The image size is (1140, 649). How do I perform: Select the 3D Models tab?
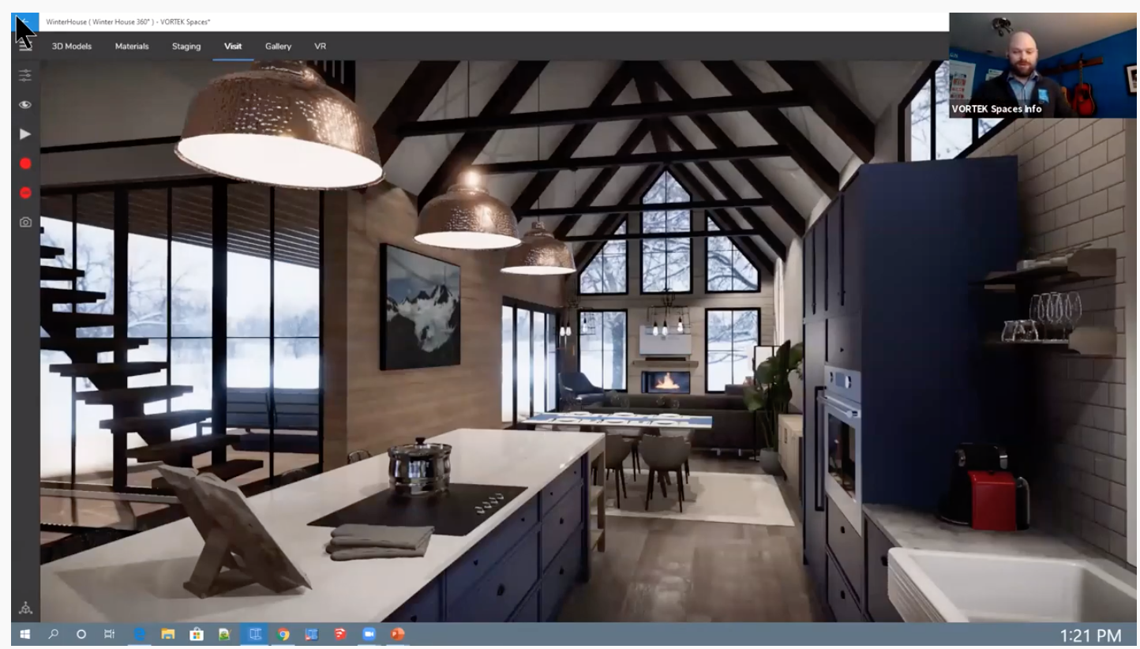70,46
